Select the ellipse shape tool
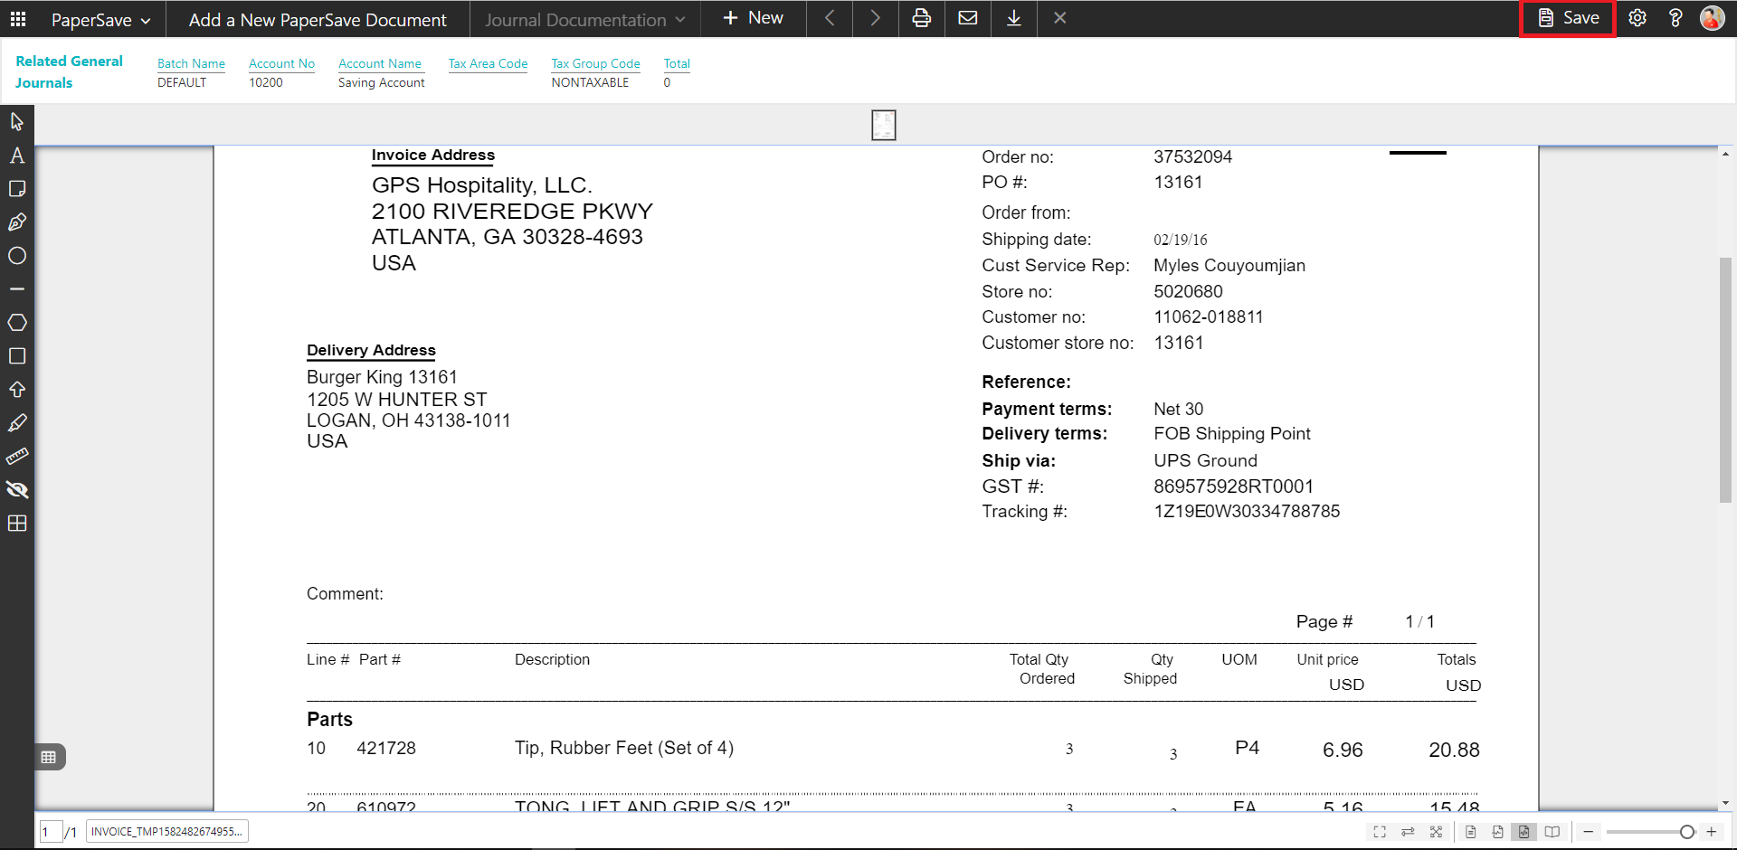1737x850 pixels. pos(17,256)
